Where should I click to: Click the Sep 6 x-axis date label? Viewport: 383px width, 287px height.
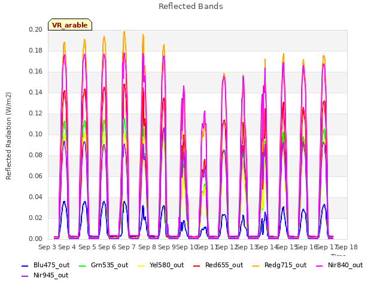click(x=107, y=248)
